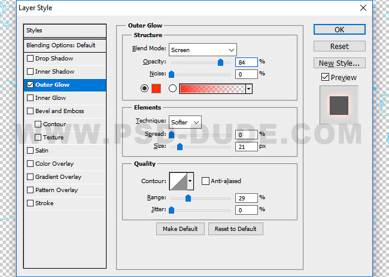Enable the Gradient Overlay checkbox

click(30, 176)
